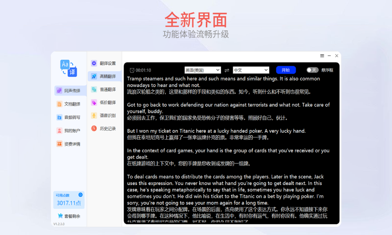Choose 低价翻译 low-cost translation
392x235 pixels.
[104, 103]
